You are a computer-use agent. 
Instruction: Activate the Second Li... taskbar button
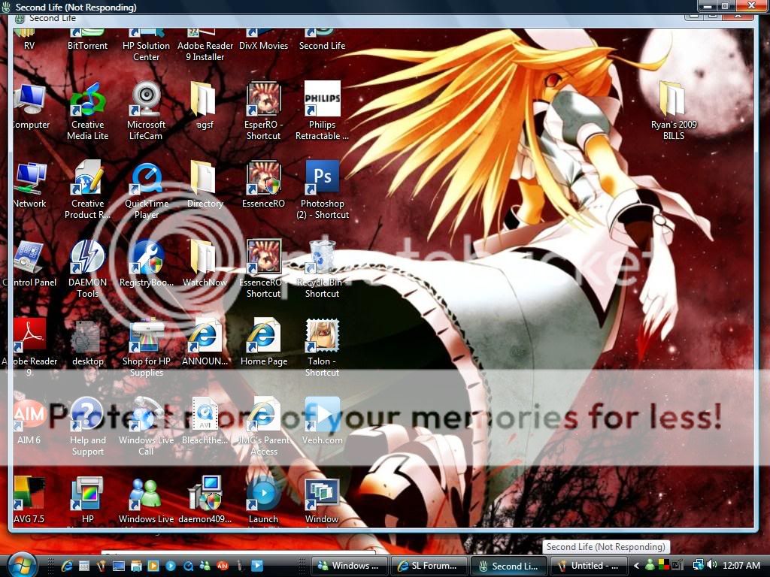pyautogui.click(x=508, y=566)
